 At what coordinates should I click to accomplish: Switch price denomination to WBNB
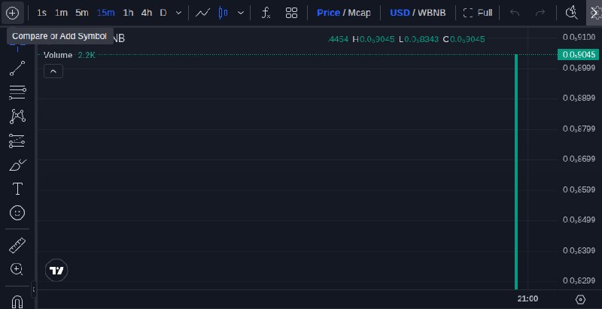point(431,13)
